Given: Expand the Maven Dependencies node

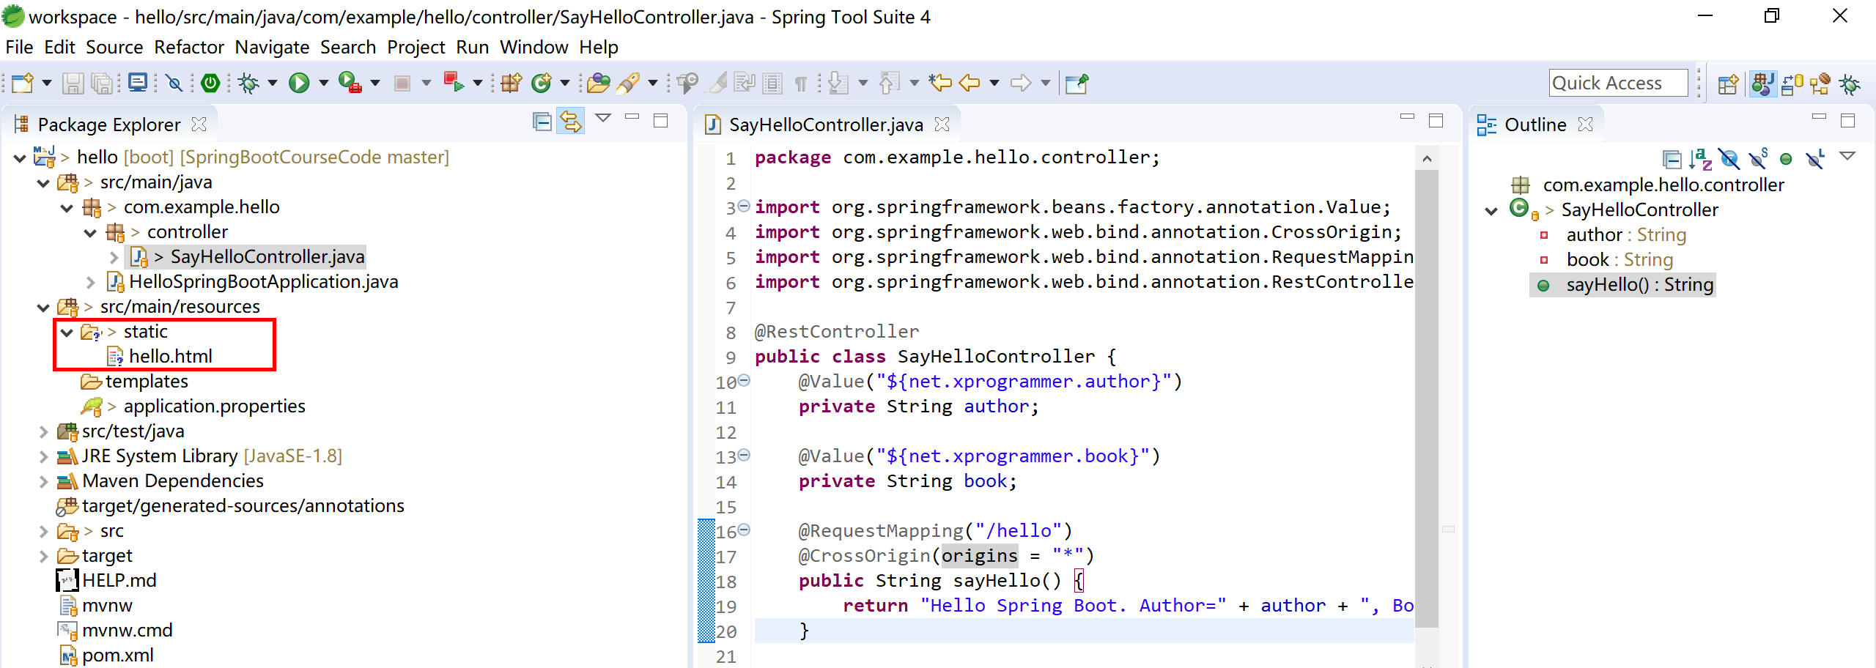Looking at the screenshot, I should [x=43, y=482].
